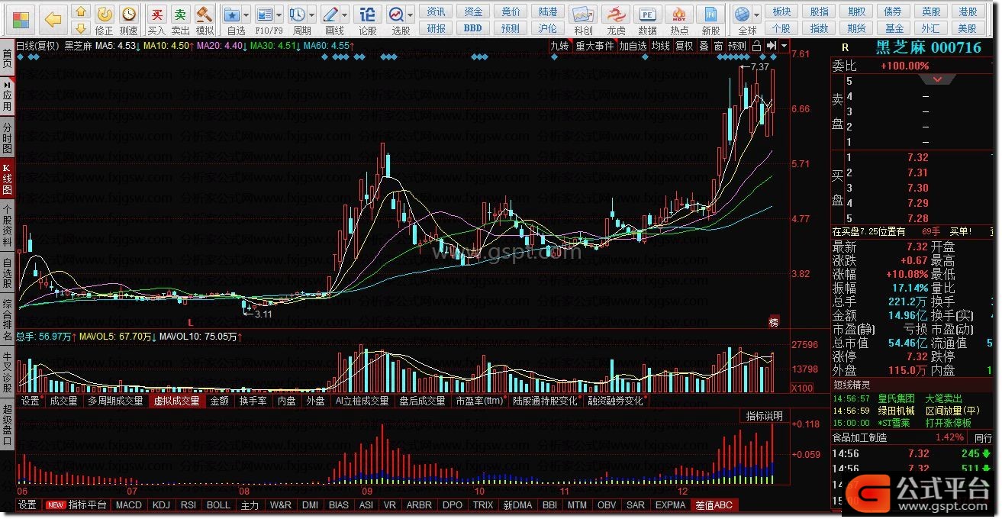Click the jump-to-end arrow on chart toolbar
This screenshot has height=519, width=1002.
(x=772, y=46)
